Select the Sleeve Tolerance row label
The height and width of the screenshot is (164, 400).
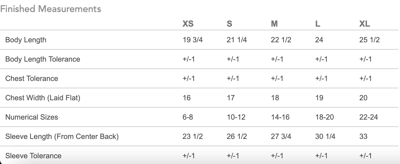33,156
